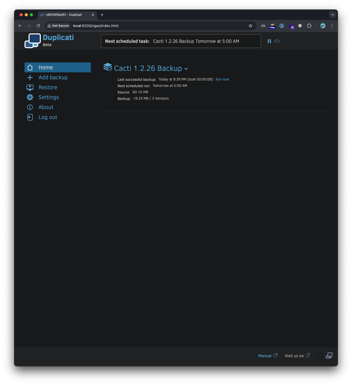Select the Home house icon

tap(30, 67)
